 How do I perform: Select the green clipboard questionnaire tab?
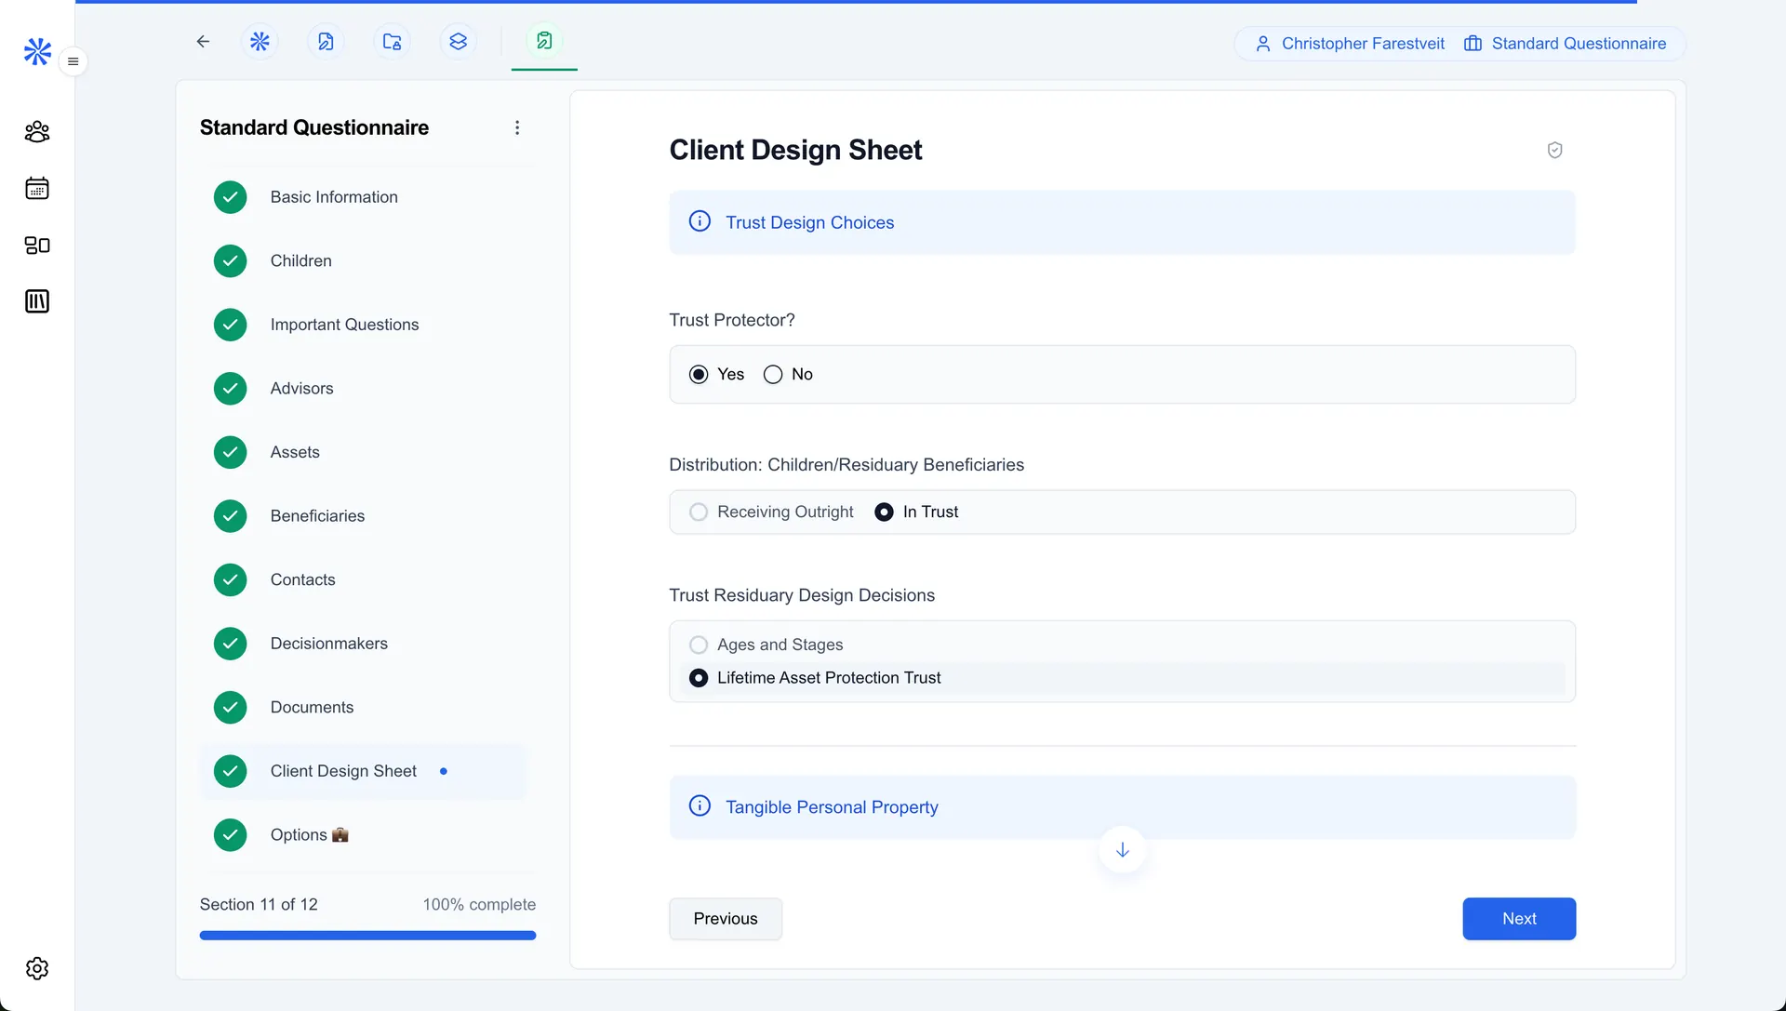[x=544, y=41]
